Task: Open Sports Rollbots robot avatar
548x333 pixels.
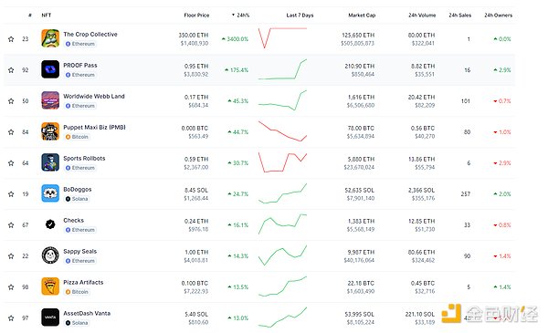Action: pyautogui.click(x=50, y=162)
